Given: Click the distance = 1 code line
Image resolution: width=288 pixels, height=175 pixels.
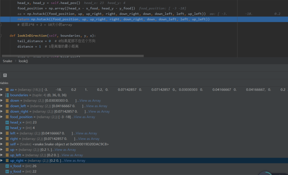Looking at the screenshot, I should coord(48,46).
